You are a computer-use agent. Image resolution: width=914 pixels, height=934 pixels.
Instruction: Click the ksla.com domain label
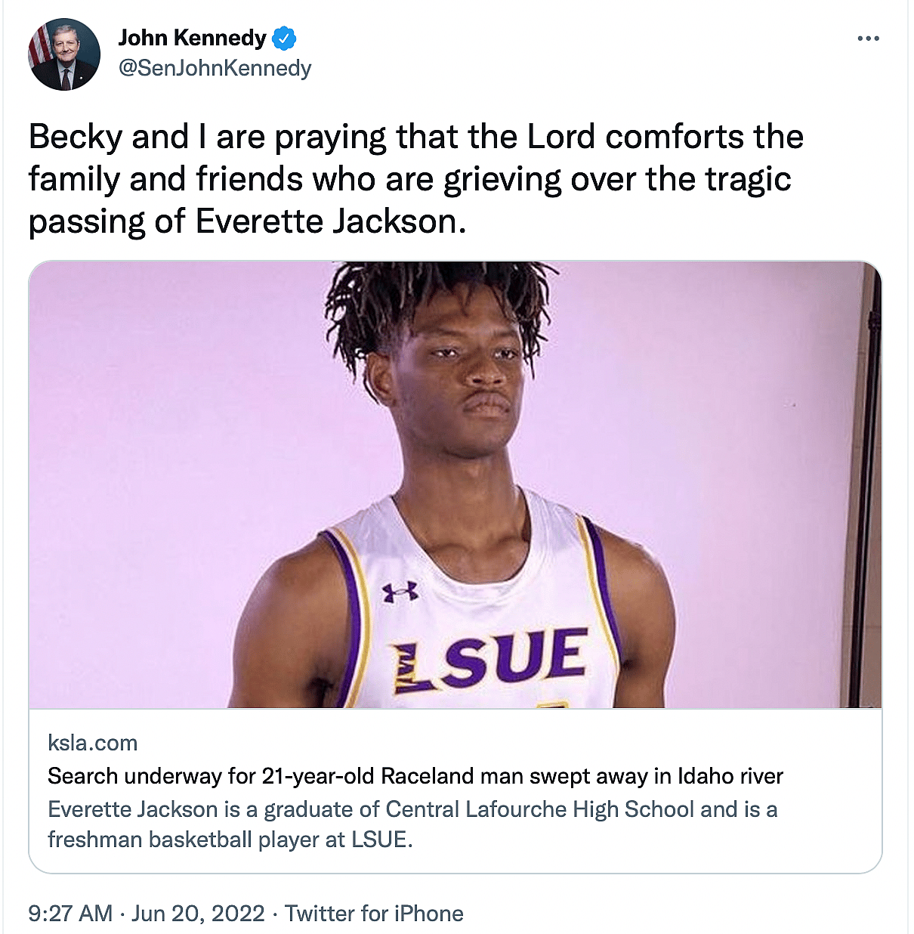click(92, 743)
